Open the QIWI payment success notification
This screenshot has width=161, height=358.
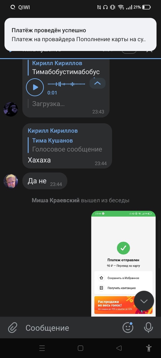point(80,34)
